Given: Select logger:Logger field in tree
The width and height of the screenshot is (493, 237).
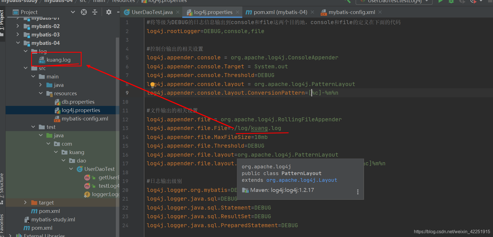Looking at the screenshot, I should [105, 194].
